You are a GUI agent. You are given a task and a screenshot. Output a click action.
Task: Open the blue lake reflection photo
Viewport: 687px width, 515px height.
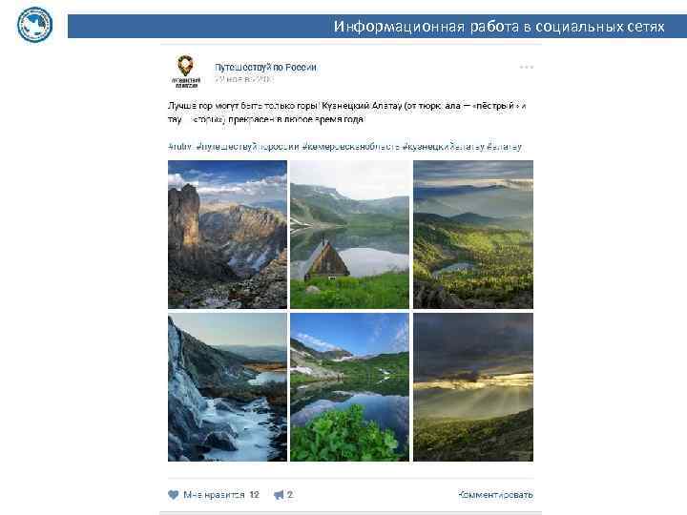click(x=349, y=386)
